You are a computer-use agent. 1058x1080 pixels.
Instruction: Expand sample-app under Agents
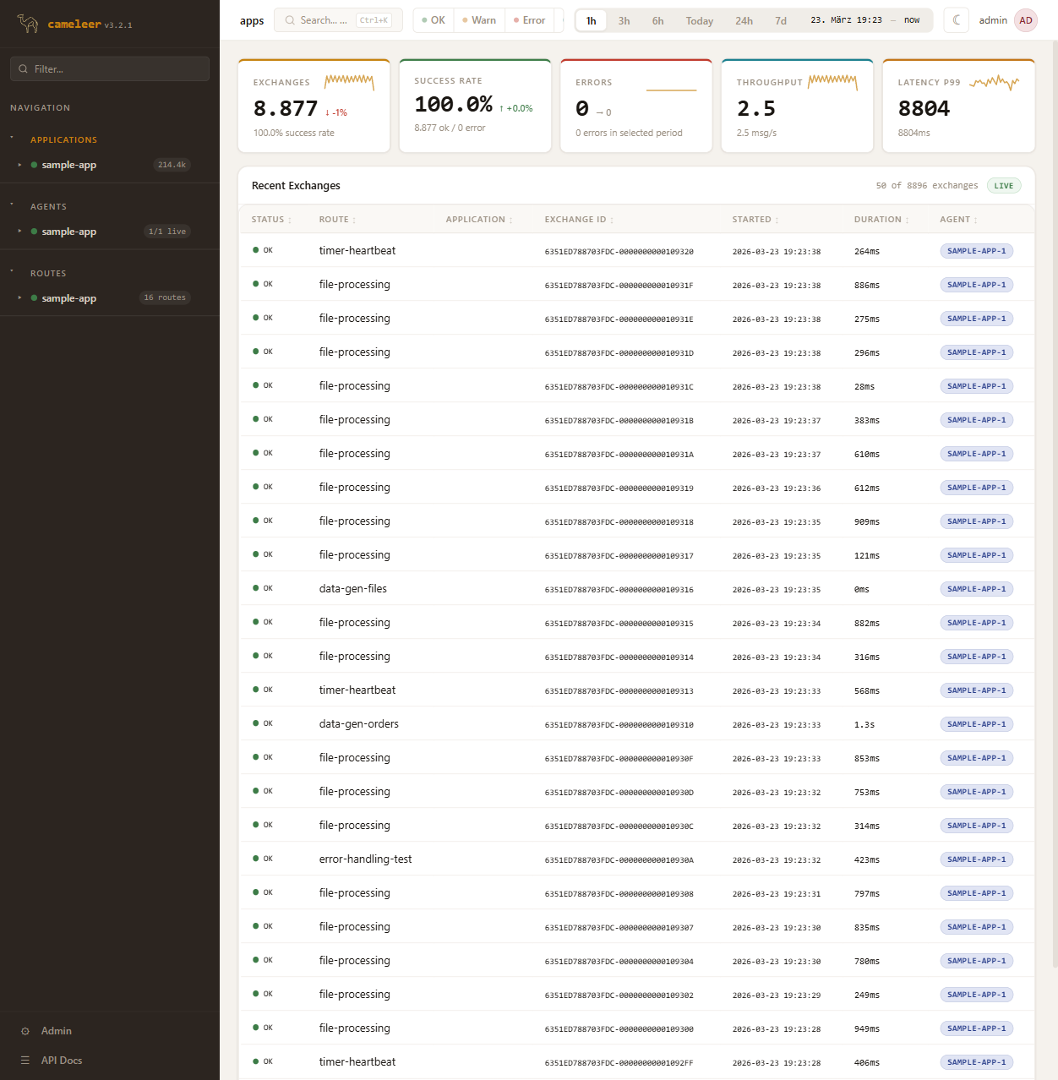(x=19, y=232)
